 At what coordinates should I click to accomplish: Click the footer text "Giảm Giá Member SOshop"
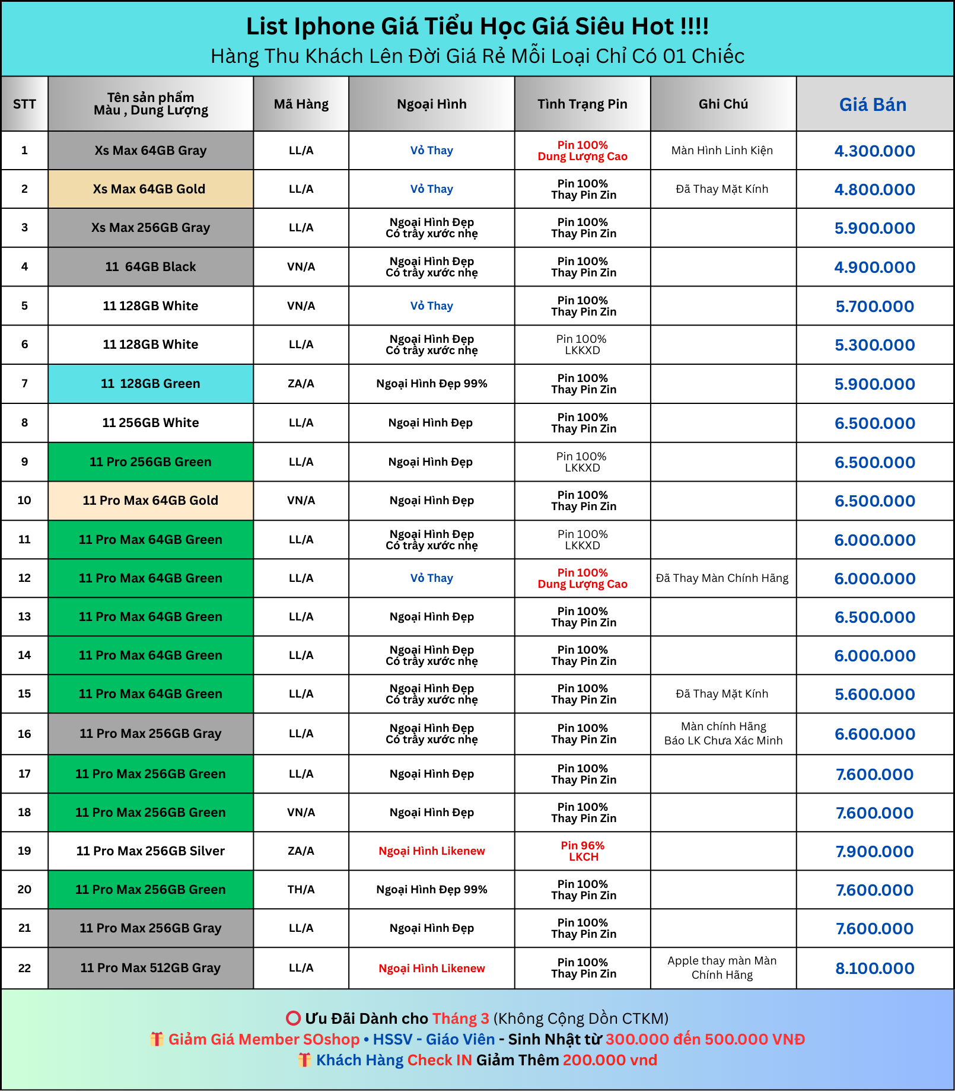264,1039
